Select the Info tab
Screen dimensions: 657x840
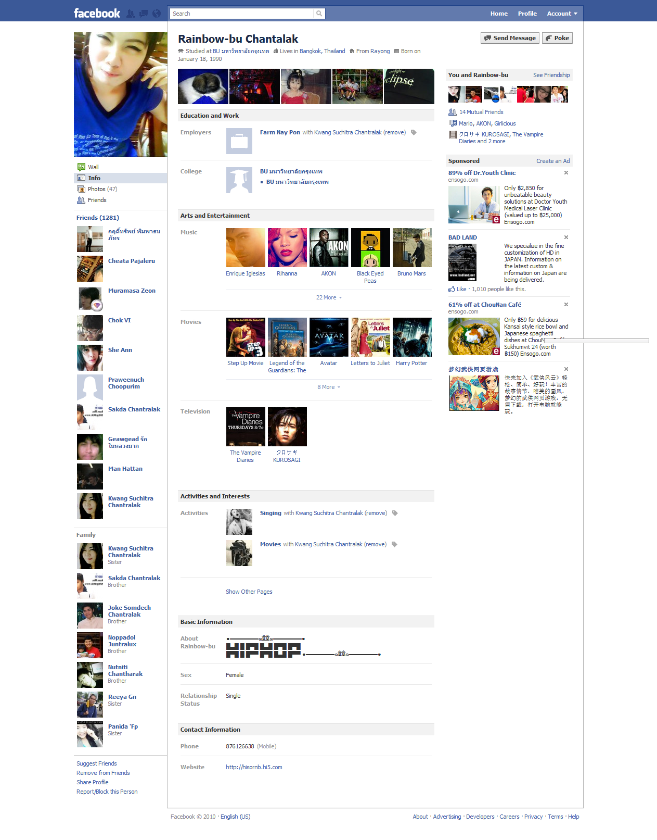click(x=120, y=178)
